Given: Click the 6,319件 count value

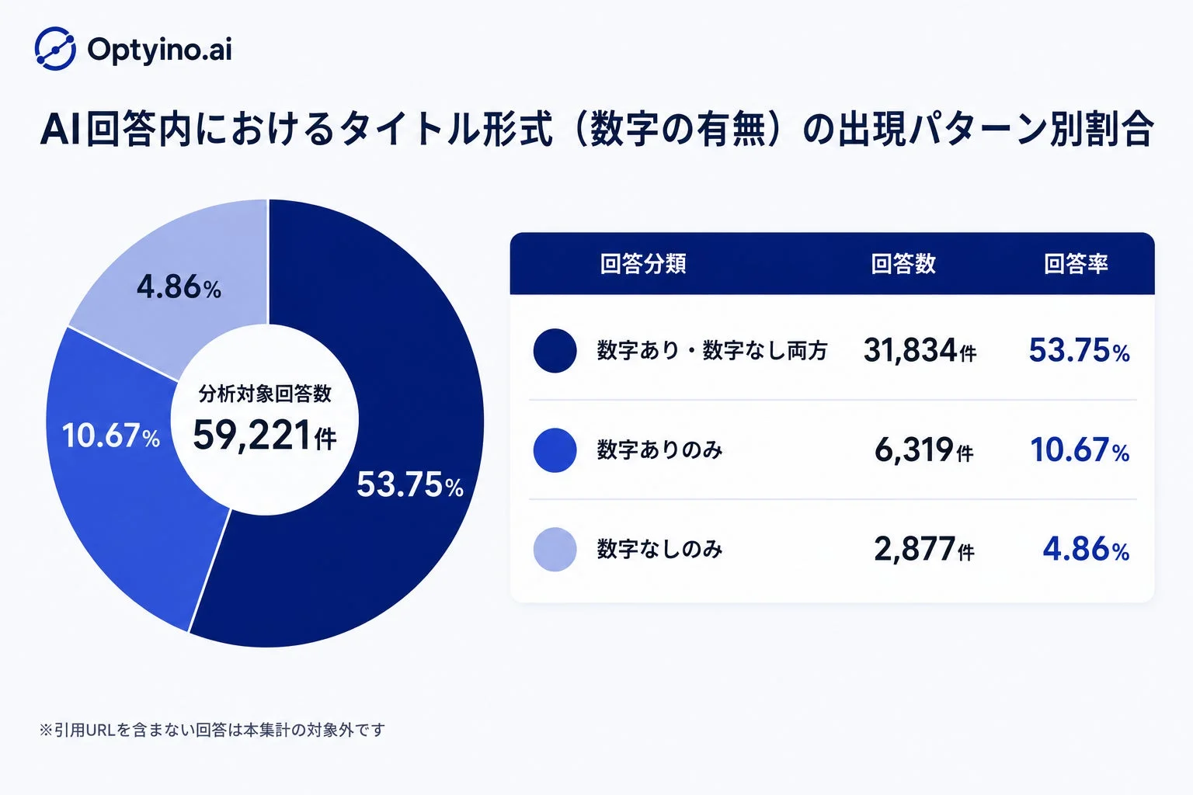Looking at the screenshot, I should [924, 450].
